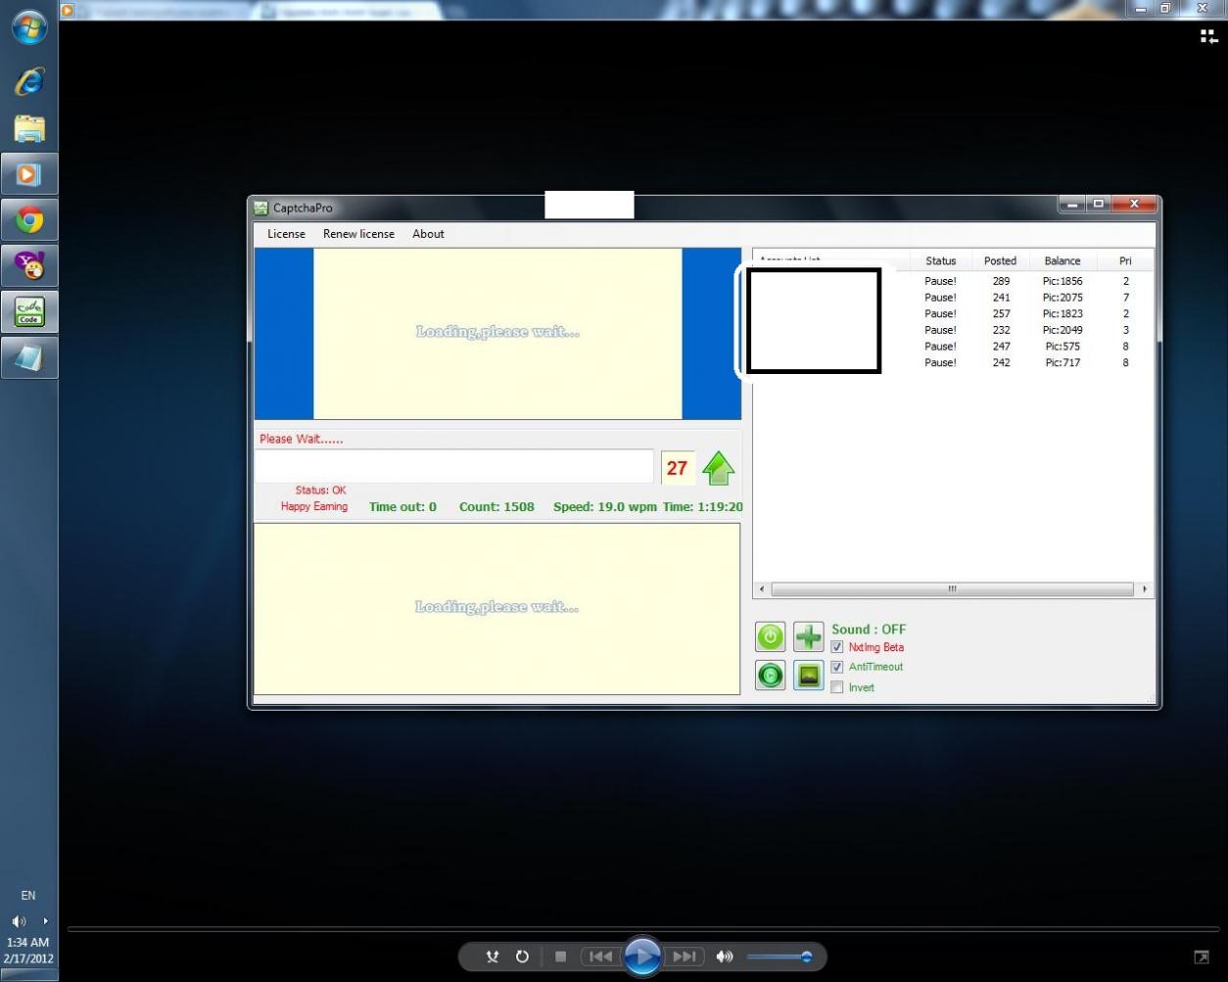Click the green power button in CaptchaPro
Image resolution: width=1228 pixels, height=982 pixels.
pyautogui.click(x=771, y=637)
